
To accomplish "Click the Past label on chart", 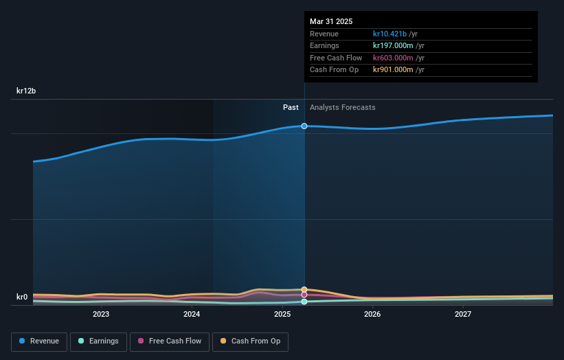I will click(291, 107).
